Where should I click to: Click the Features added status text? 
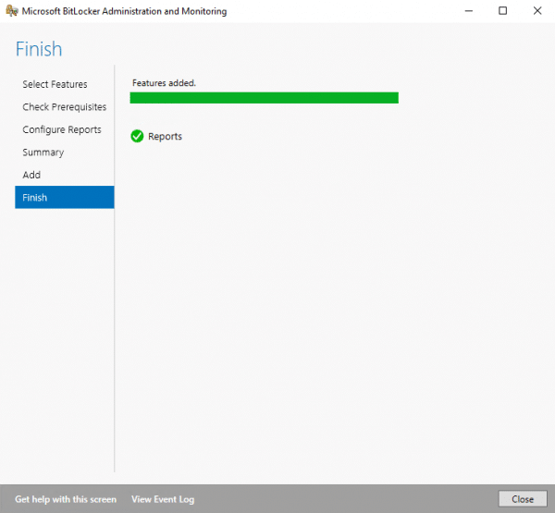click(164, 83)
